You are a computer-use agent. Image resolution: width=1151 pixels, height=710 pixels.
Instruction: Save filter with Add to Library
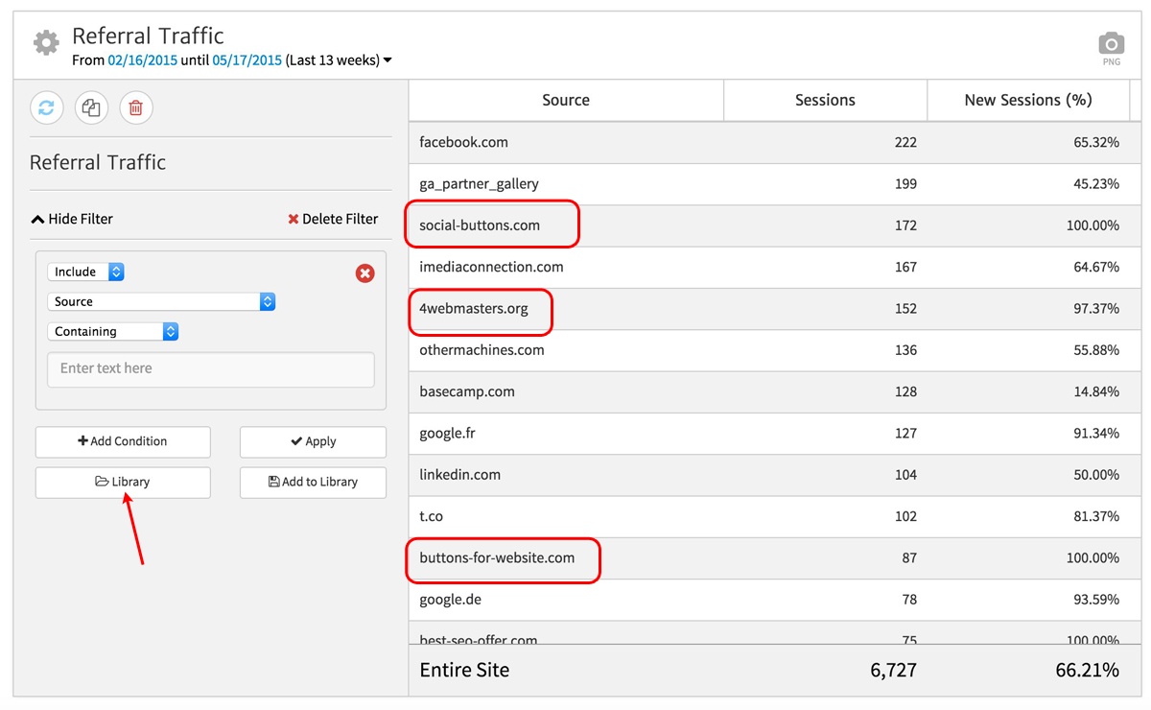coord(313,482)
